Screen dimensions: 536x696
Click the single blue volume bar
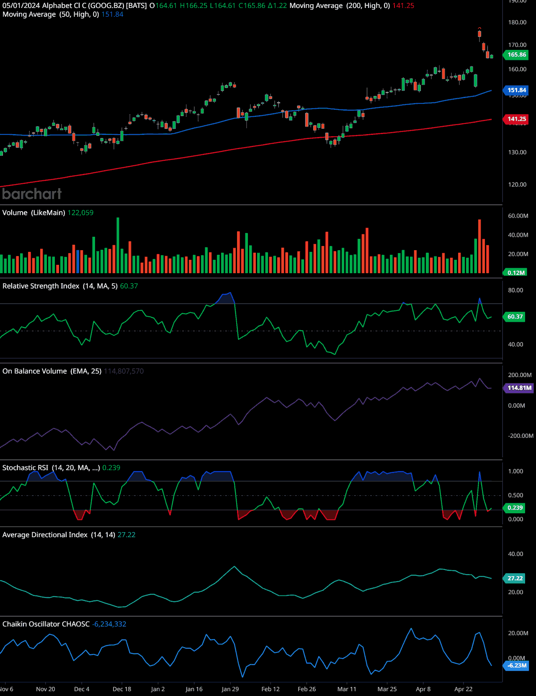(78, 262)
